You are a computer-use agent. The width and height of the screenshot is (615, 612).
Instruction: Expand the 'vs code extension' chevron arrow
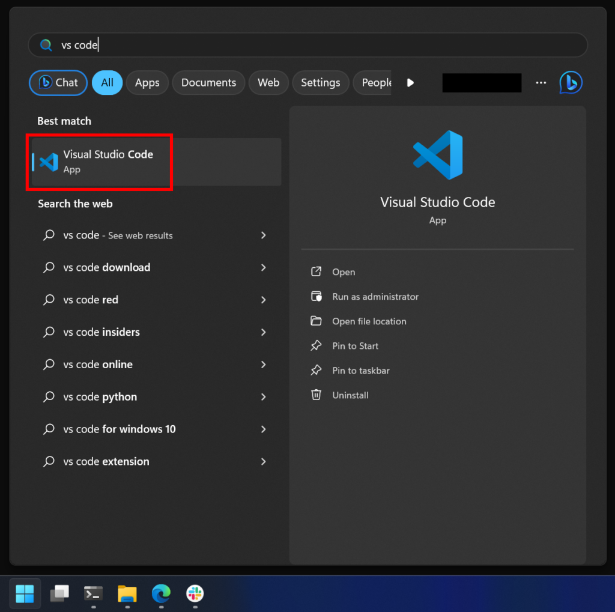pos(263,462)
